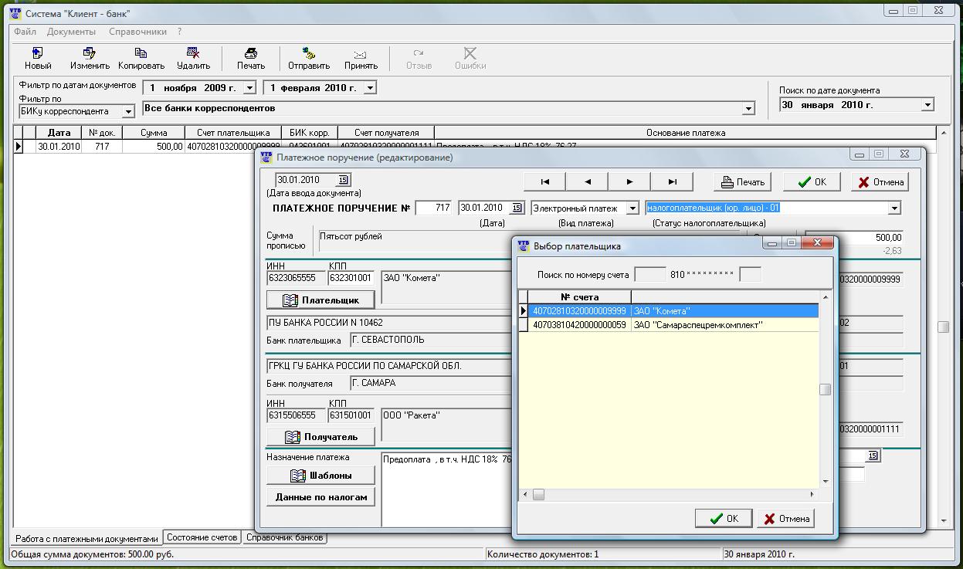The image size is (963, 569).
Task: Click the Плательщик button
Action: (x=320, y=300)
